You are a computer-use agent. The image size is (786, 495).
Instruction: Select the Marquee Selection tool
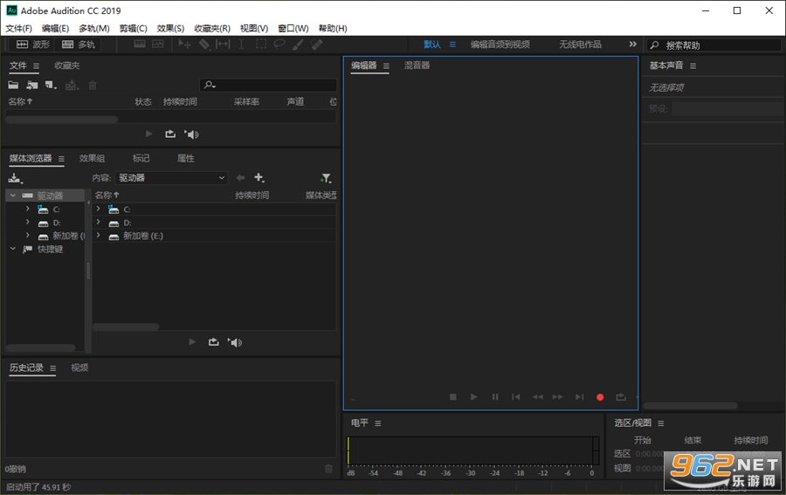click(x=260, y=45)
